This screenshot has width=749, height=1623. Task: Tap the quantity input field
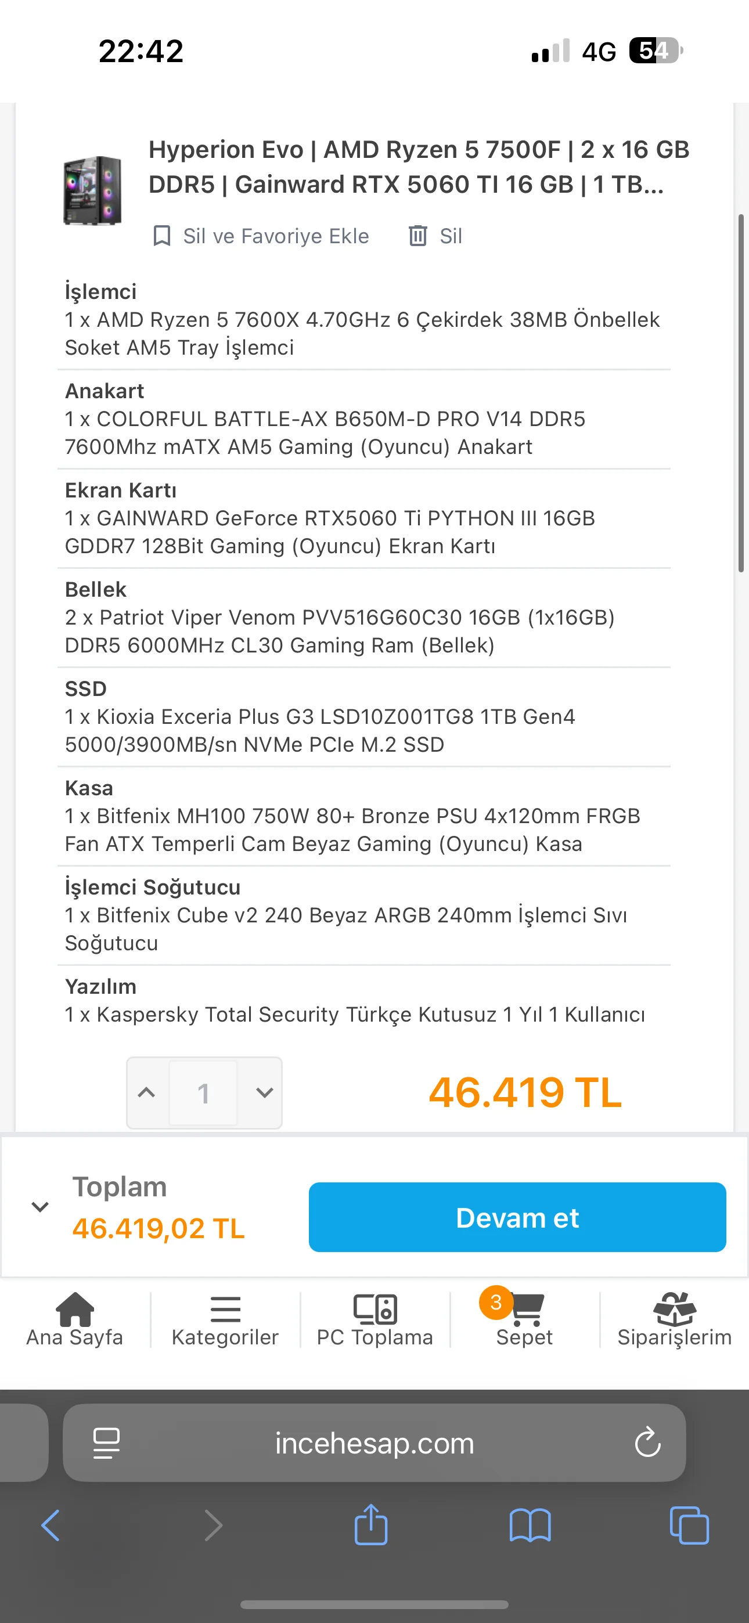203,1092
